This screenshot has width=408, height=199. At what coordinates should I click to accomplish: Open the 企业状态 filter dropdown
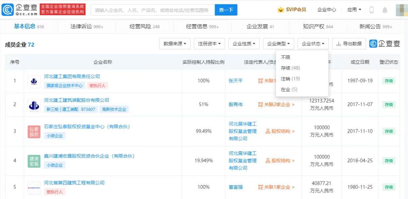313,43
